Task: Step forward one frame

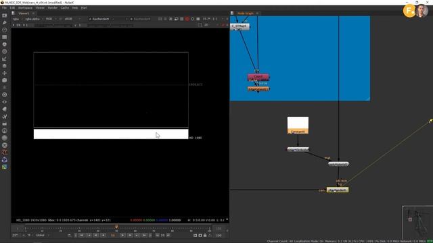Action: (130, 236)
